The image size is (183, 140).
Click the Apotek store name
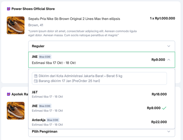[20, 94]
